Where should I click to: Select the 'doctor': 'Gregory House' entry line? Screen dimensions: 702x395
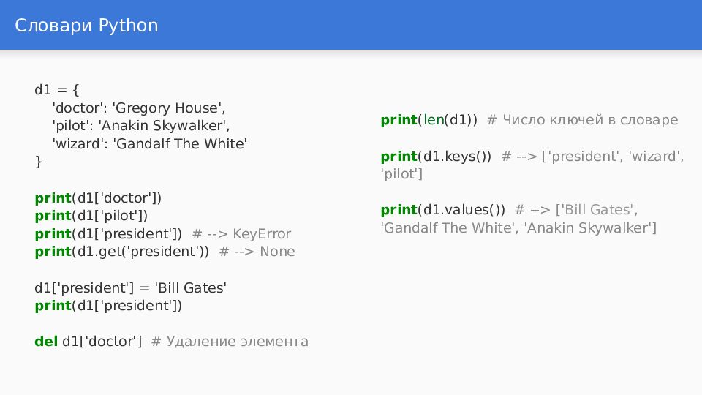(139, 108)
